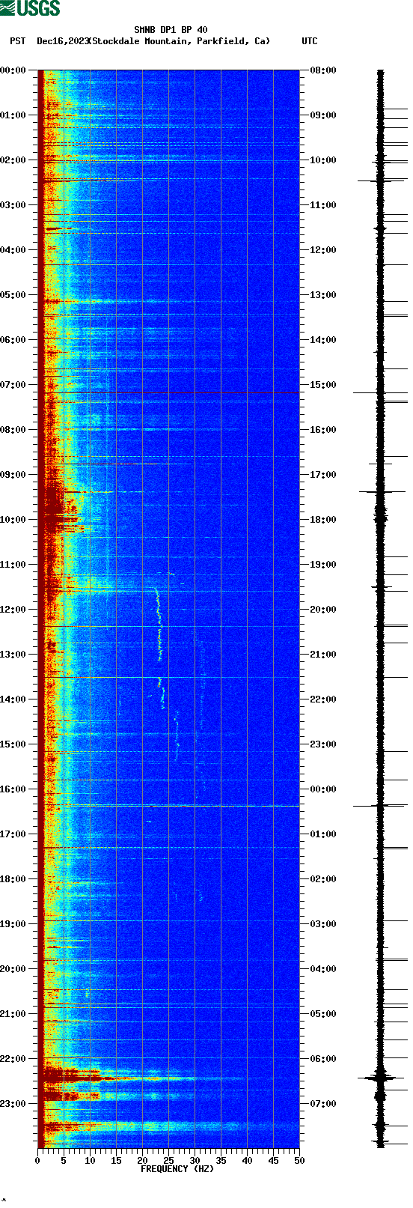Click the 'FREQUENCY (HZ)' axis label
Viewport: 413px width, 1208px height.
pyautogui.click(x=177, y=1169)
